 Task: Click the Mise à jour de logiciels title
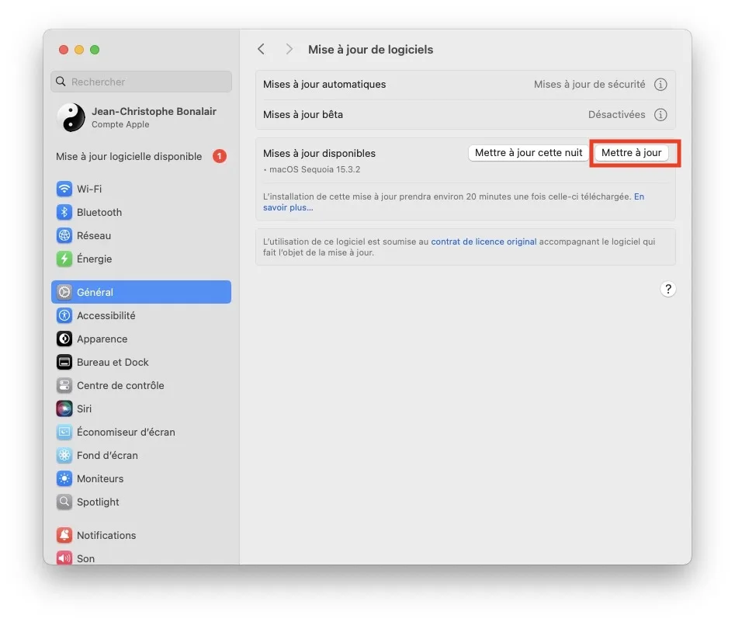click(370, 49)
